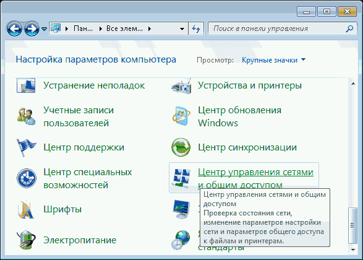
Task: Click the globe with clock region icon
Action: [x=181, y=240]
